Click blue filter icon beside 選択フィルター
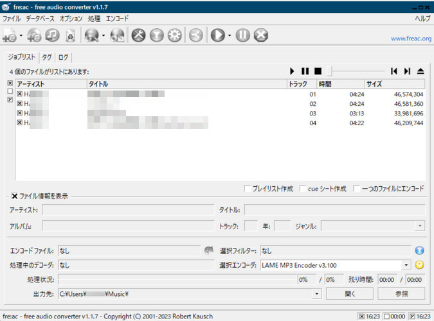 [420, 250]
